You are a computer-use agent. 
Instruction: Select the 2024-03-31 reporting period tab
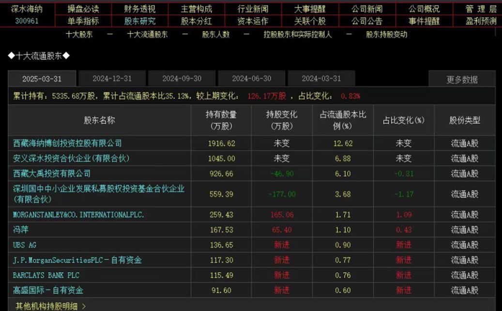(x=321, y=78)
